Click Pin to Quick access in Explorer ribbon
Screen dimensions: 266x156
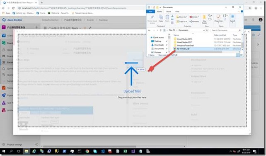pyautogui.click(x=152, y=19)
